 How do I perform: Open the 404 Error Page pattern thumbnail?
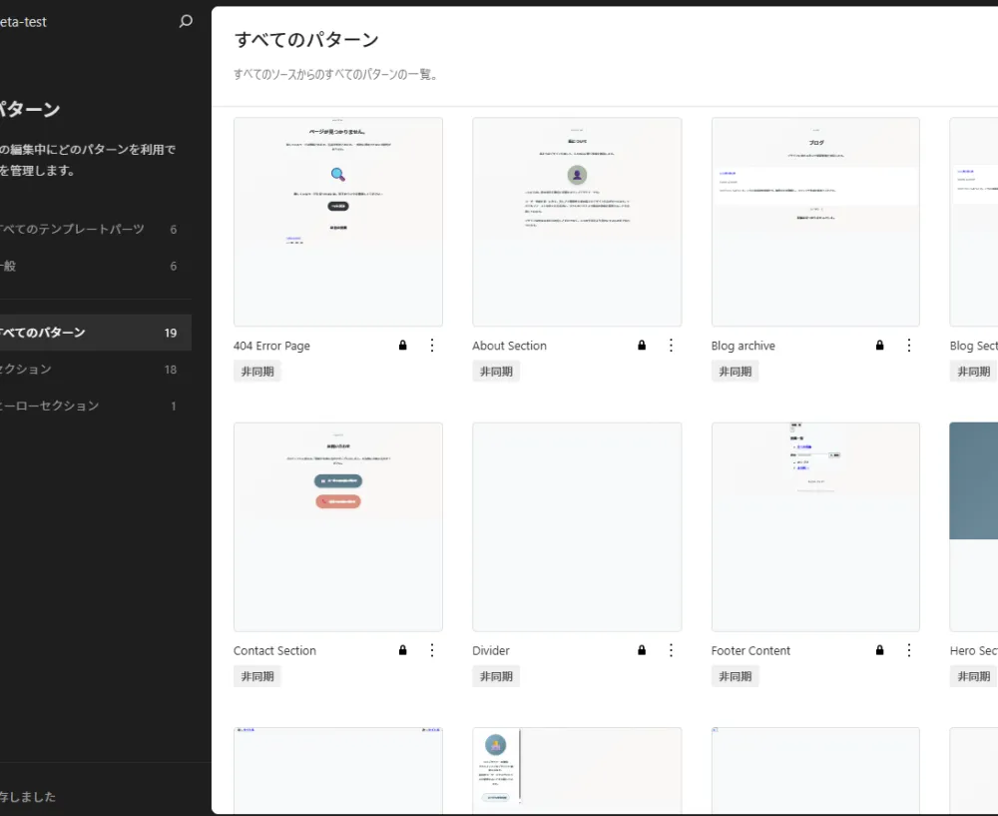338,222
